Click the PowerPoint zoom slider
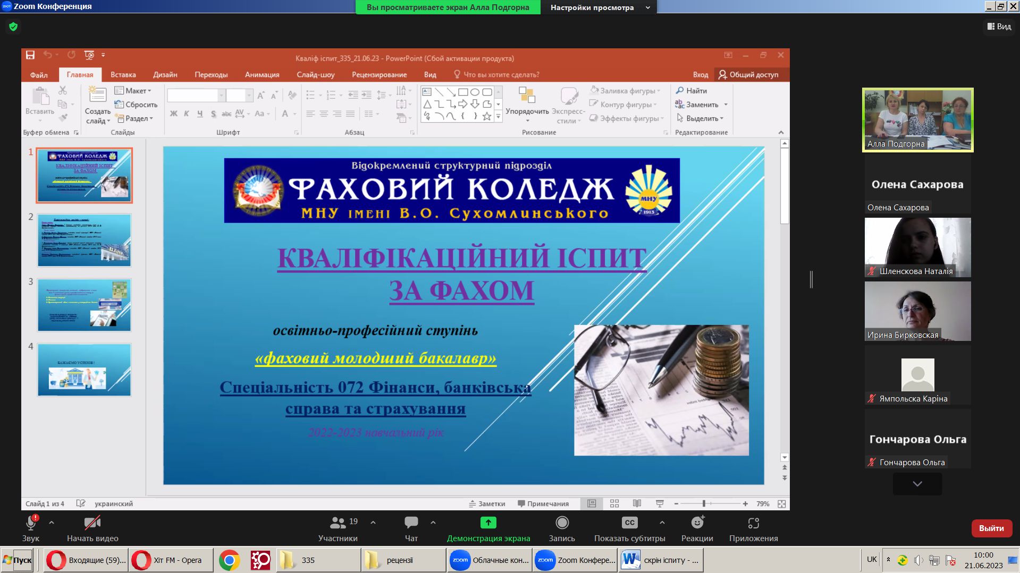The height and width of the screenshot is (573, 1020). (704, 503)
